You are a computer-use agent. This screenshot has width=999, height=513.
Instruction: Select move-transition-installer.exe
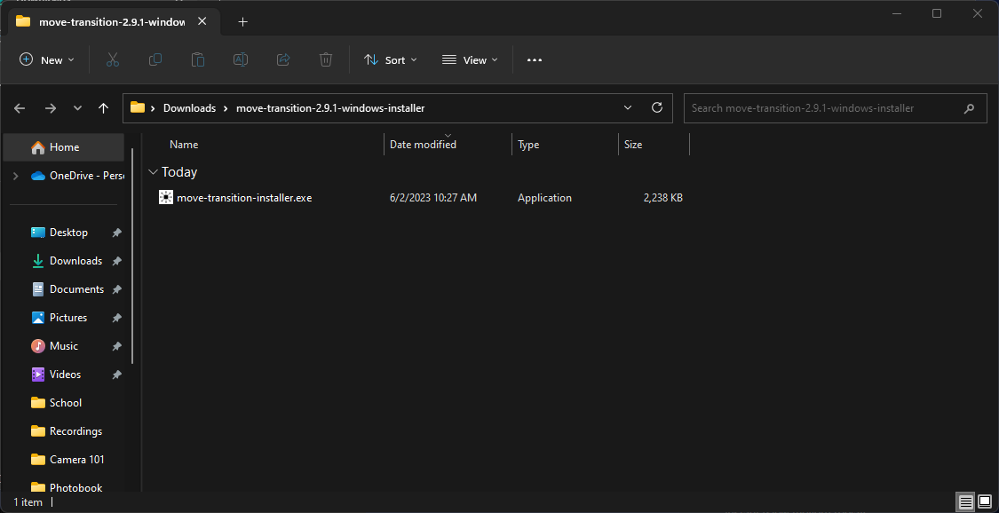click(243, 197)
